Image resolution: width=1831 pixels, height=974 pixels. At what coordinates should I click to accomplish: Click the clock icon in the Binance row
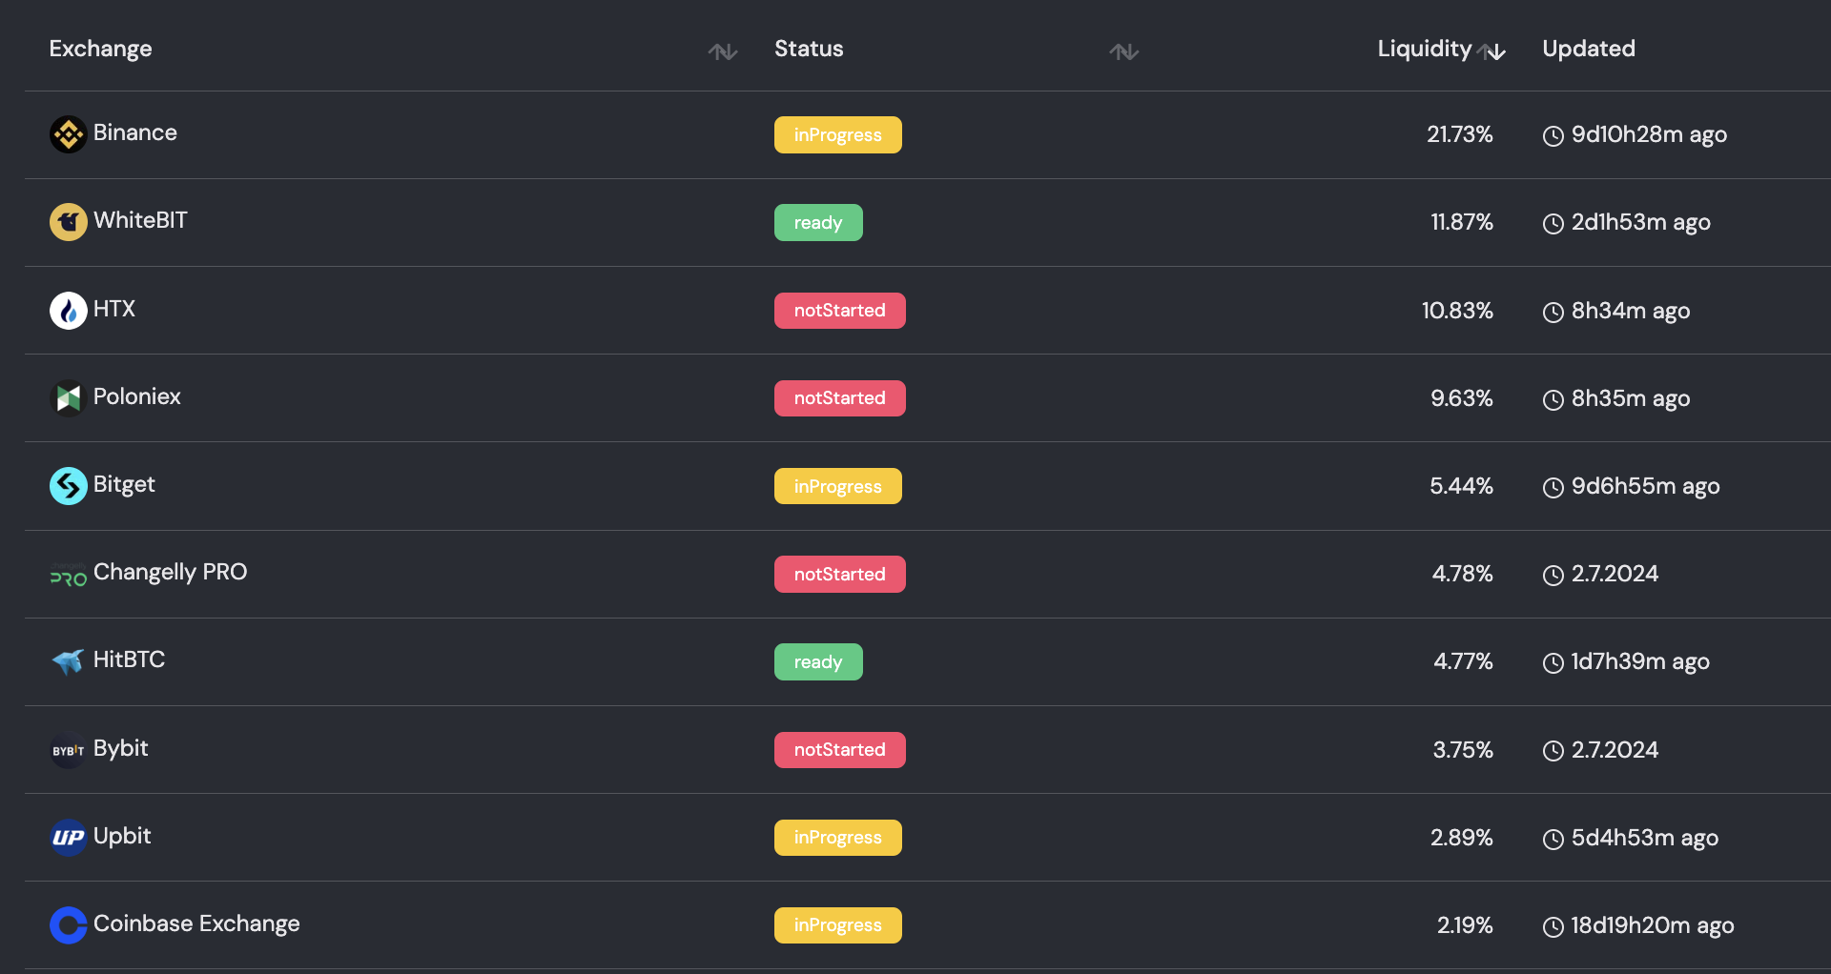point(1553,136)
